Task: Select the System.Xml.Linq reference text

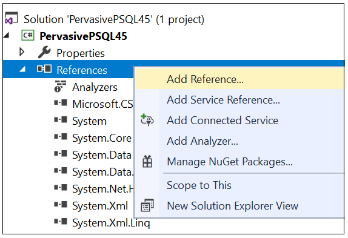Action: 111,223
